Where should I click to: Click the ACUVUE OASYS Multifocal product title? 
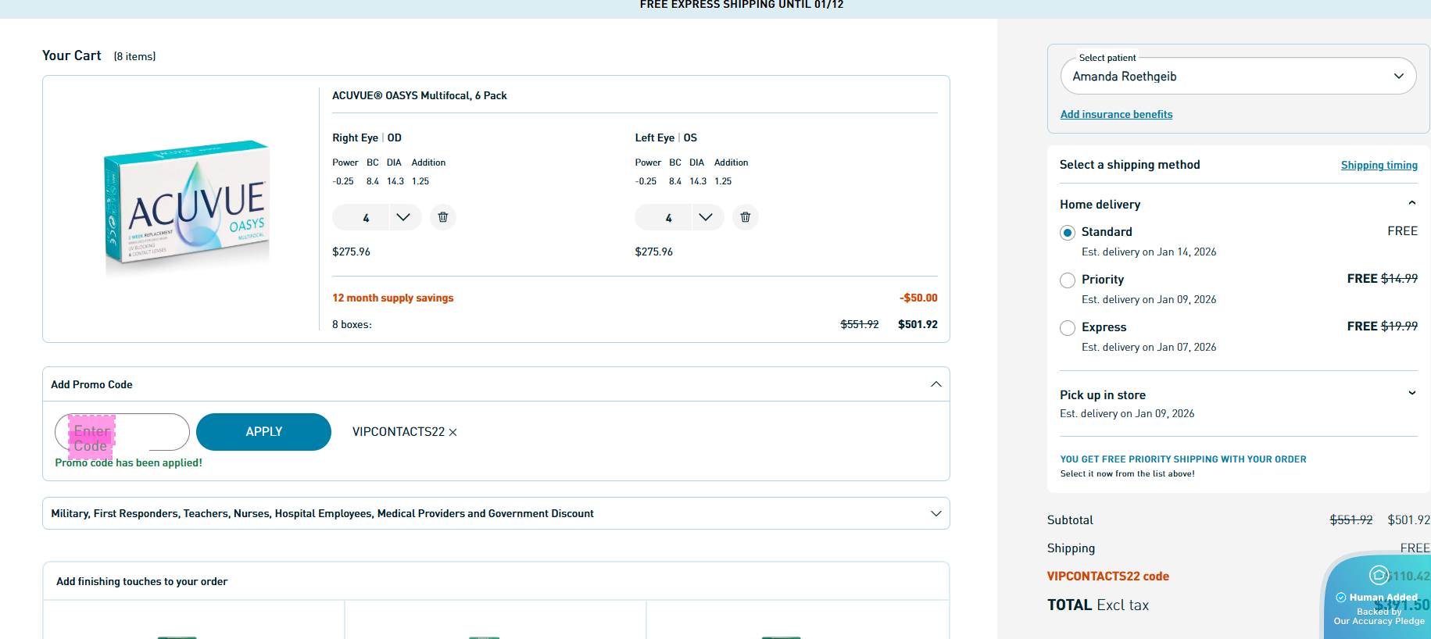(420, 95)
